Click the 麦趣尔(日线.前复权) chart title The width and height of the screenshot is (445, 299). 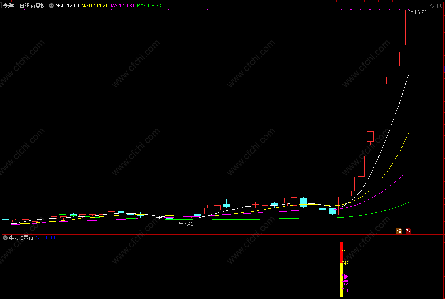pyautogui.click(x=25, y=5)
